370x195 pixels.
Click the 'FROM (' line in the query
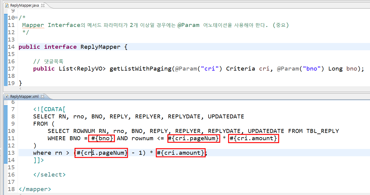tap(44, 124)
